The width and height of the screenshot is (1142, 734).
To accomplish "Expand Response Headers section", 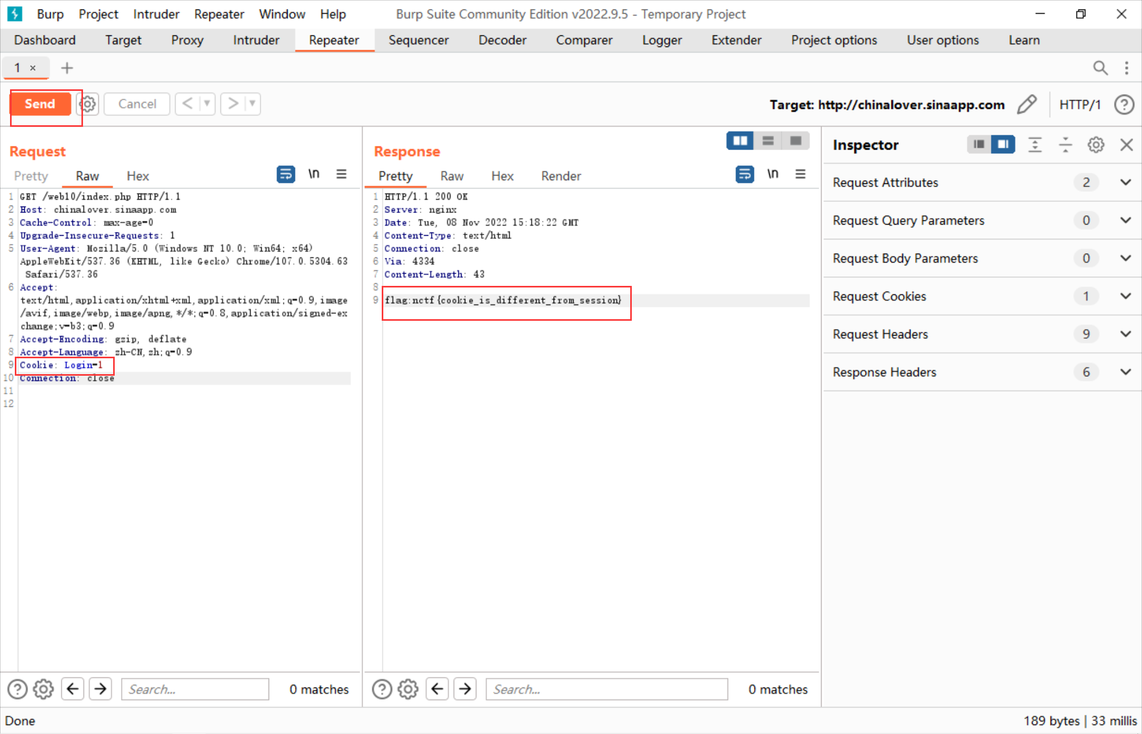I will tap(1126, 372).
